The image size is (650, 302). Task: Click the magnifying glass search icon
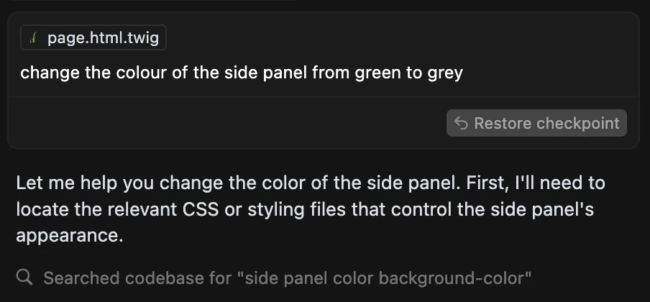pyautogui.click(x=24, y=278)
